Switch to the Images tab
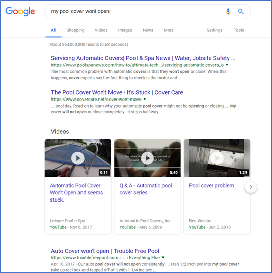 [125, 30]
